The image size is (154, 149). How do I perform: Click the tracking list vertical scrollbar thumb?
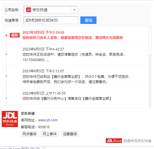(x=150, y=41)
